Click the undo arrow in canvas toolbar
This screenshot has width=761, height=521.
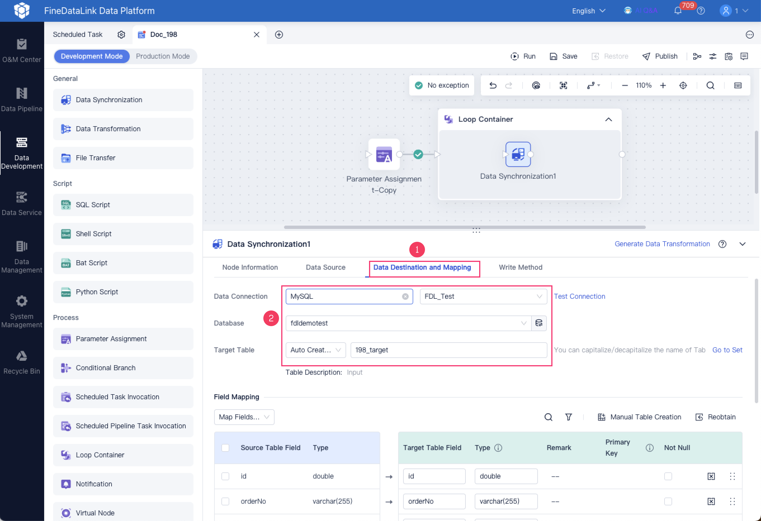click(x=493, y=85)
